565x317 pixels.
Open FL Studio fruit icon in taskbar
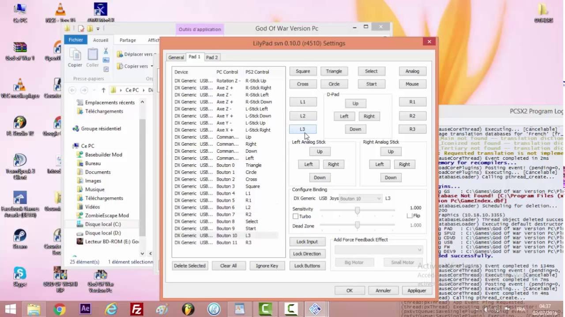tap(188, 310)
